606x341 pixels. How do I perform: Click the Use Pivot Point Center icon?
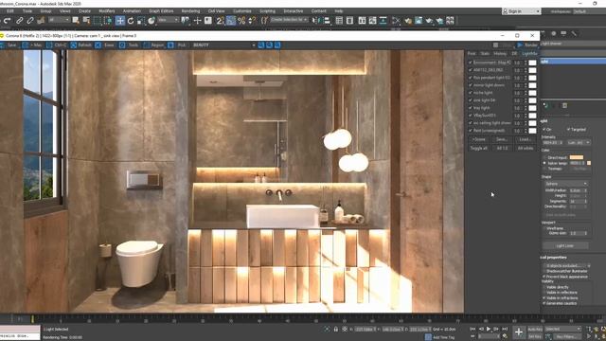tap(186, 21)
